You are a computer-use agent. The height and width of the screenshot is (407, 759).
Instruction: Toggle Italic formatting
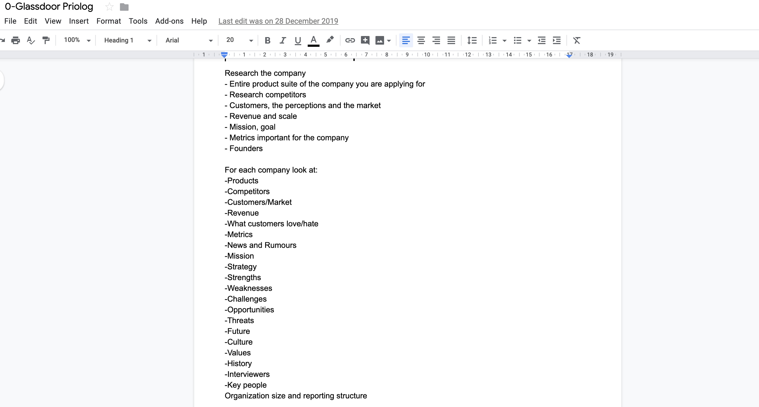(x=283, y=40)
